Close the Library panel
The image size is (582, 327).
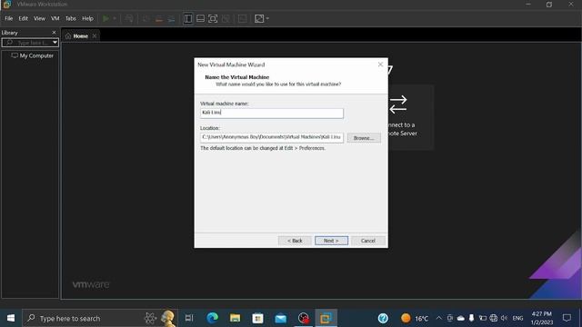(54, 33)
